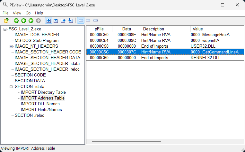245x152 pixels.
Task: Click the Open file folder icon
Action: [6, 21]
